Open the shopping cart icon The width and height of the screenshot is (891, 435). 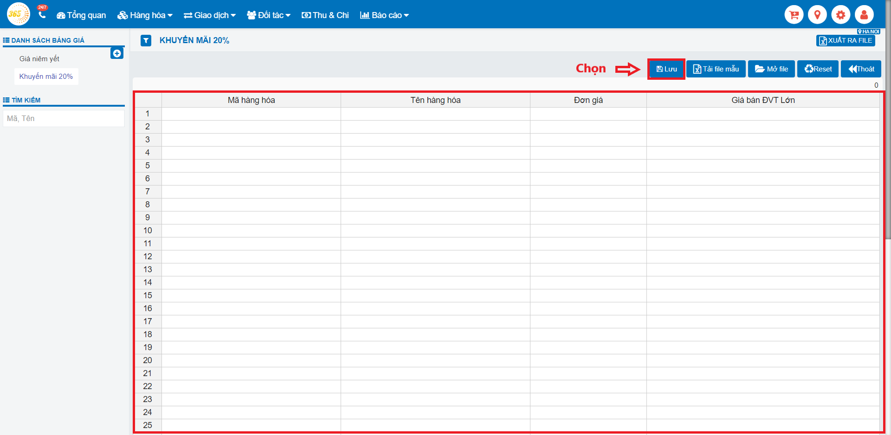tap(794, 15)
